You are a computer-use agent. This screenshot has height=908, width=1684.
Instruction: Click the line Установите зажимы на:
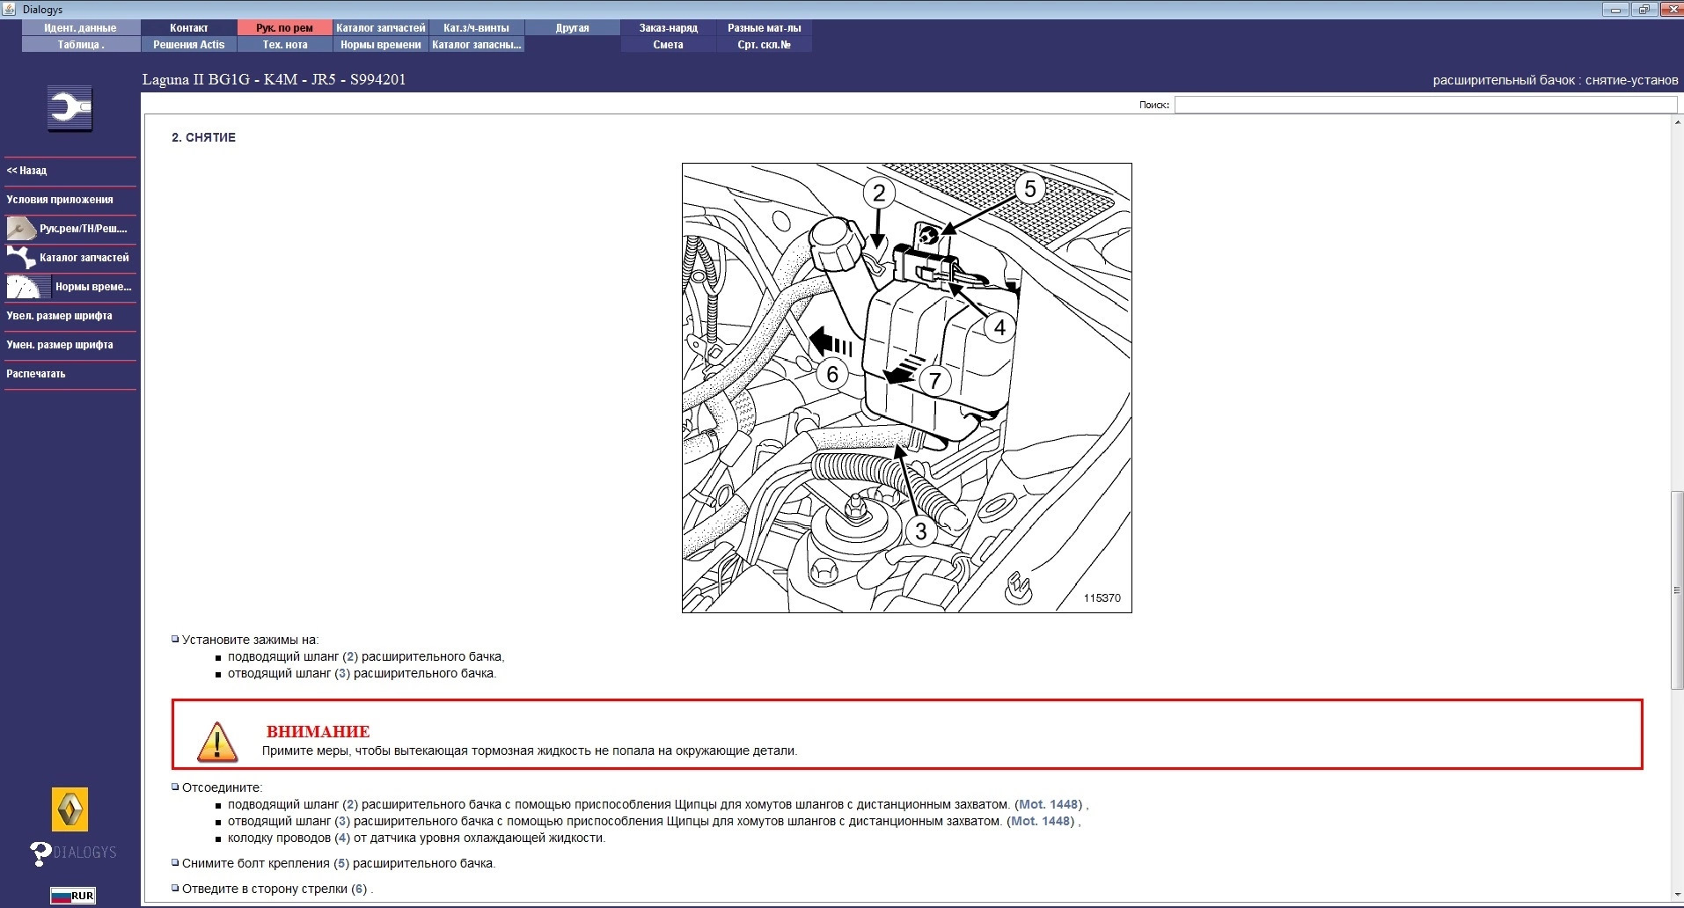250,640
